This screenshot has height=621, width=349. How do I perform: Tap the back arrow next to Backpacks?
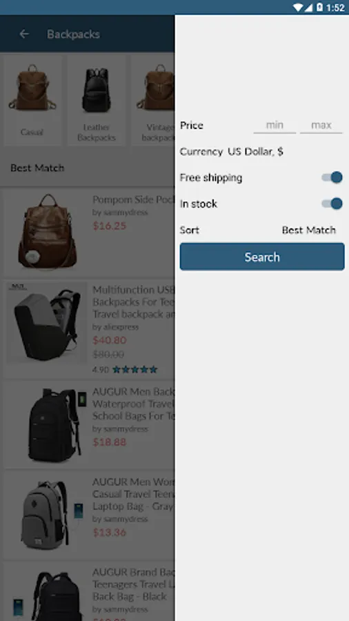(x=24, y=34)
